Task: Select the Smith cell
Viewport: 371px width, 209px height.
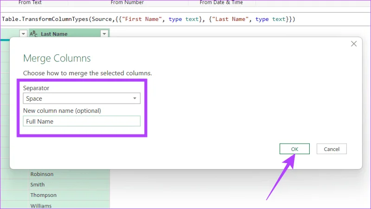Action: (x=69, y=184)
